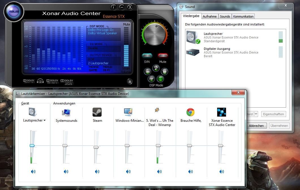The height and width of the screenshot is (190, 300).
Task: Click the Sound dialog title icon
Action: pos(181,7)
